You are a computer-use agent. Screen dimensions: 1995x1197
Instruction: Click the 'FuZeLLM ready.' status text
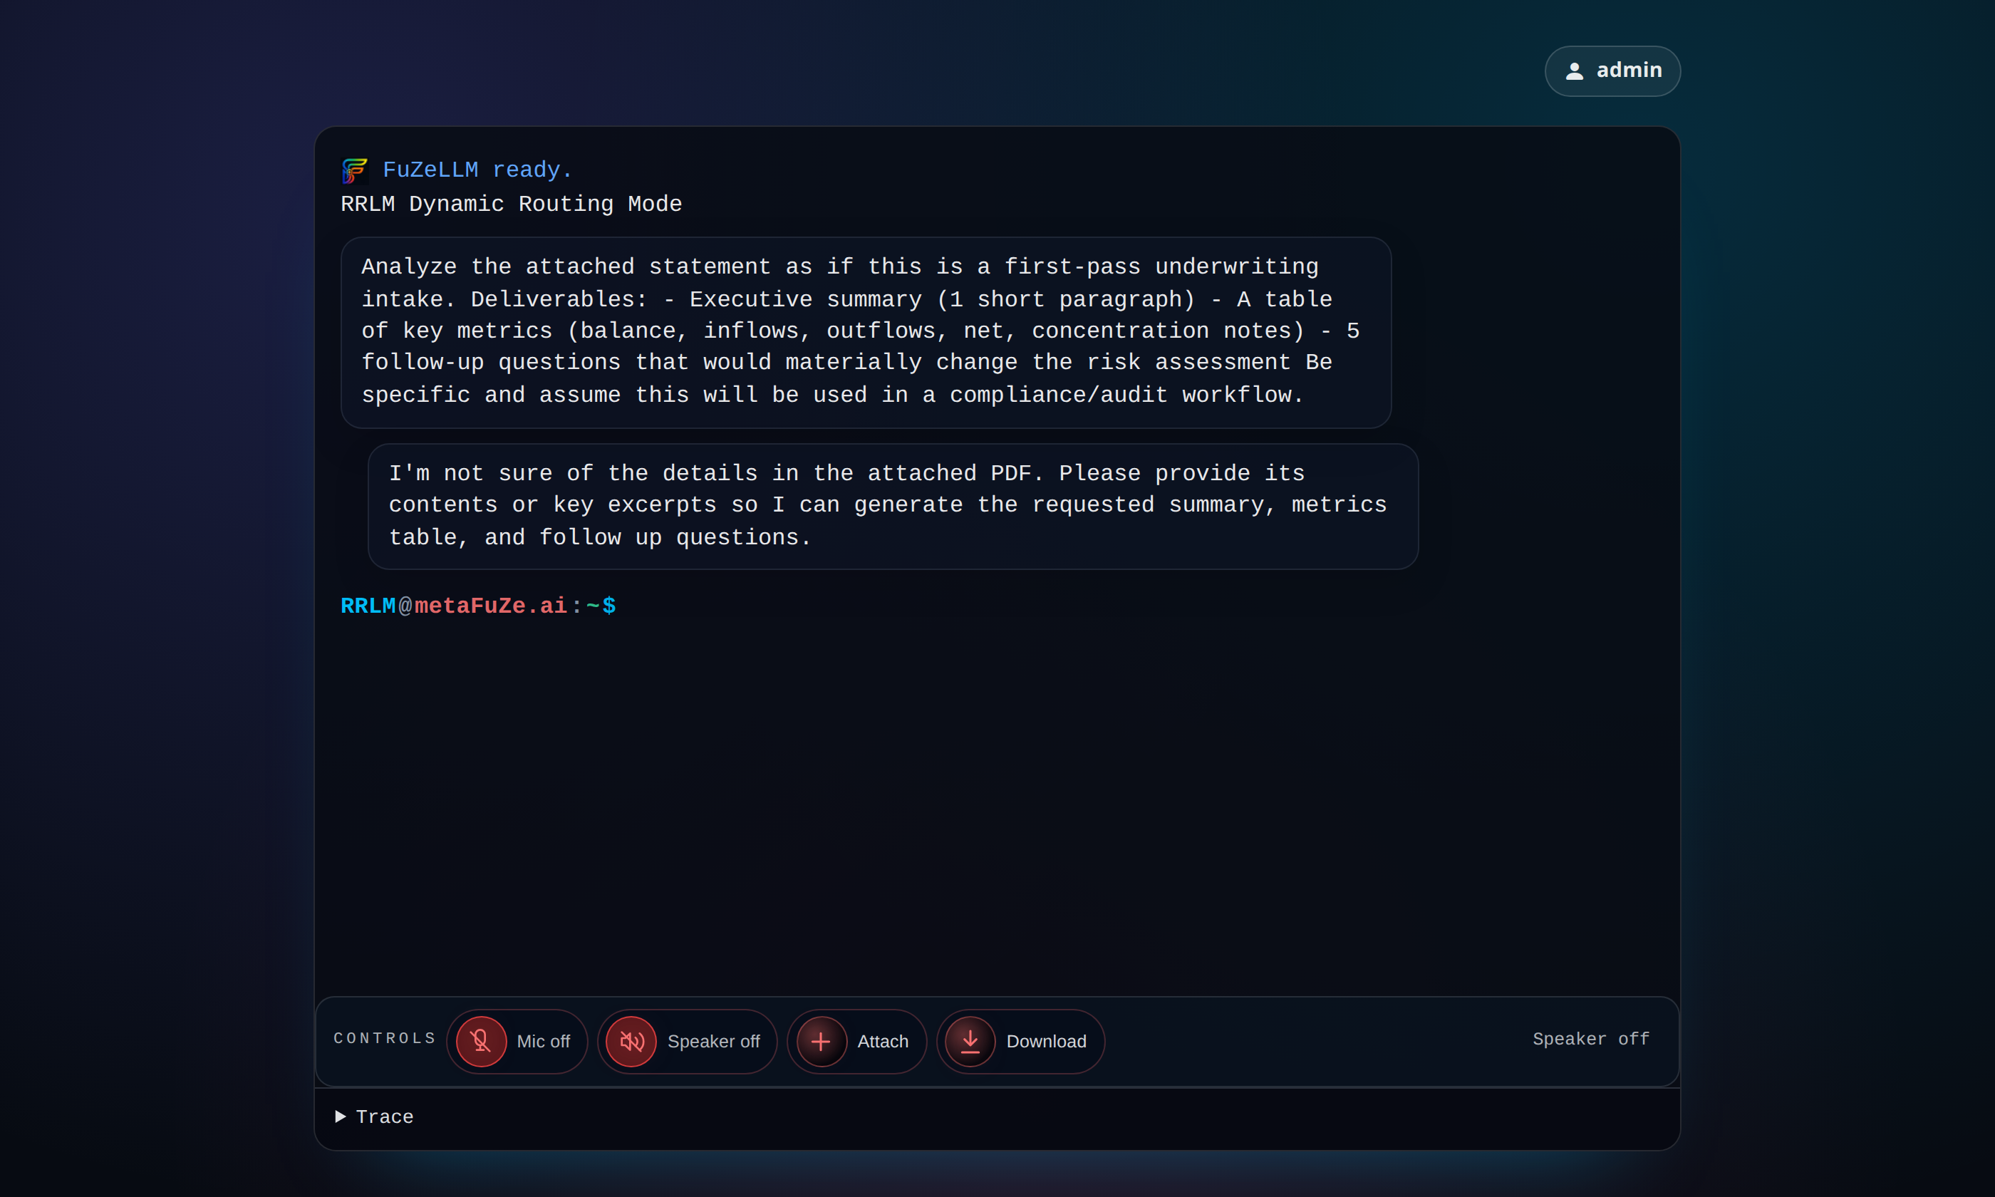(477, 170)
